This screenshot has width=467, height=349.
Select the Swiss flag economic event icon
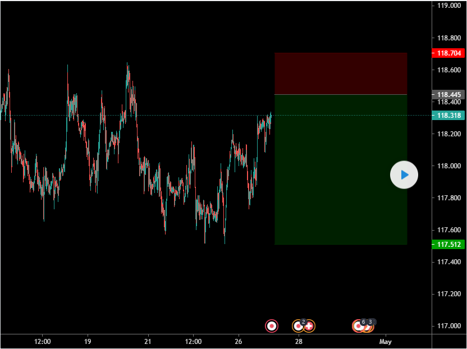[309, 325]
